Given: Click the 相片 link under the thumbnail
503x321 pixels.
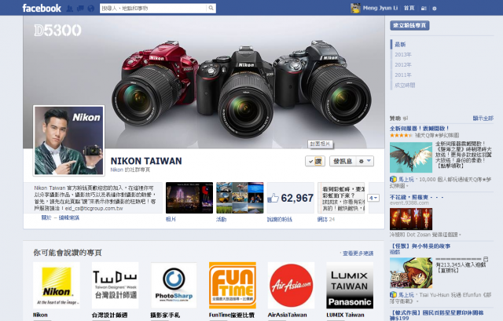Looking at the screenshot, I should (171, 219).
